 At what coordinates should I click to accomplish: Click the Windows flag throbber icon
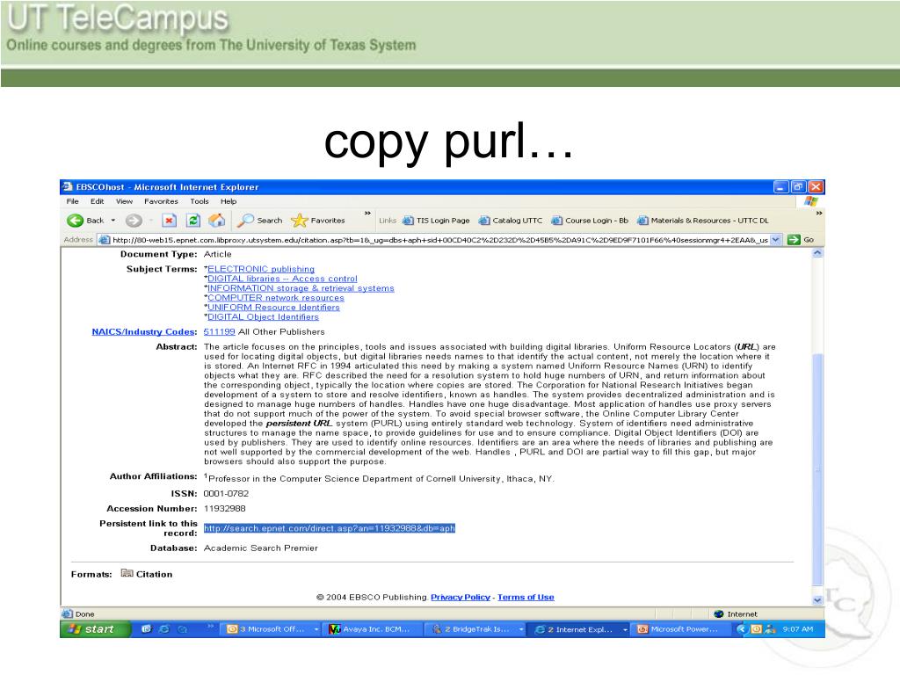tap(810, 201)
